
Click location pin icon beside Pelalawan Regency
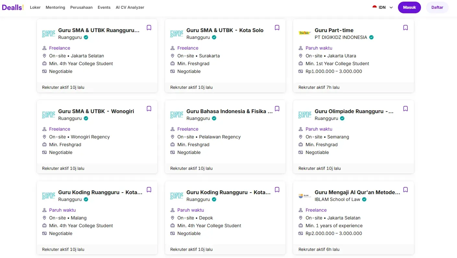173,137
